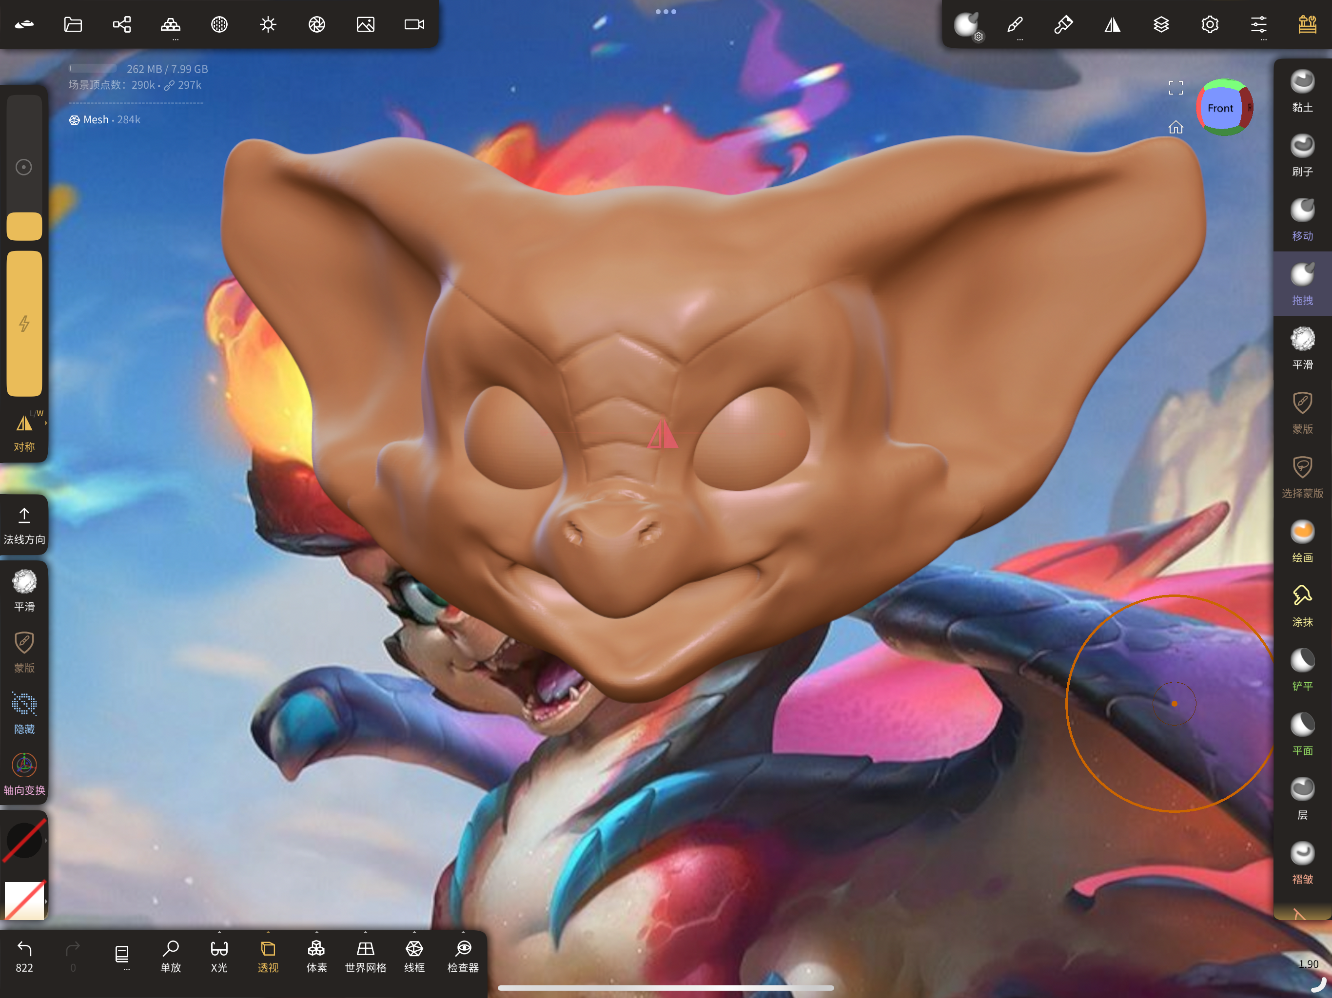Viewport: 1332px width, 998px height.
Task: Select the 刷子 brush tool
Action: point(1302,155)
